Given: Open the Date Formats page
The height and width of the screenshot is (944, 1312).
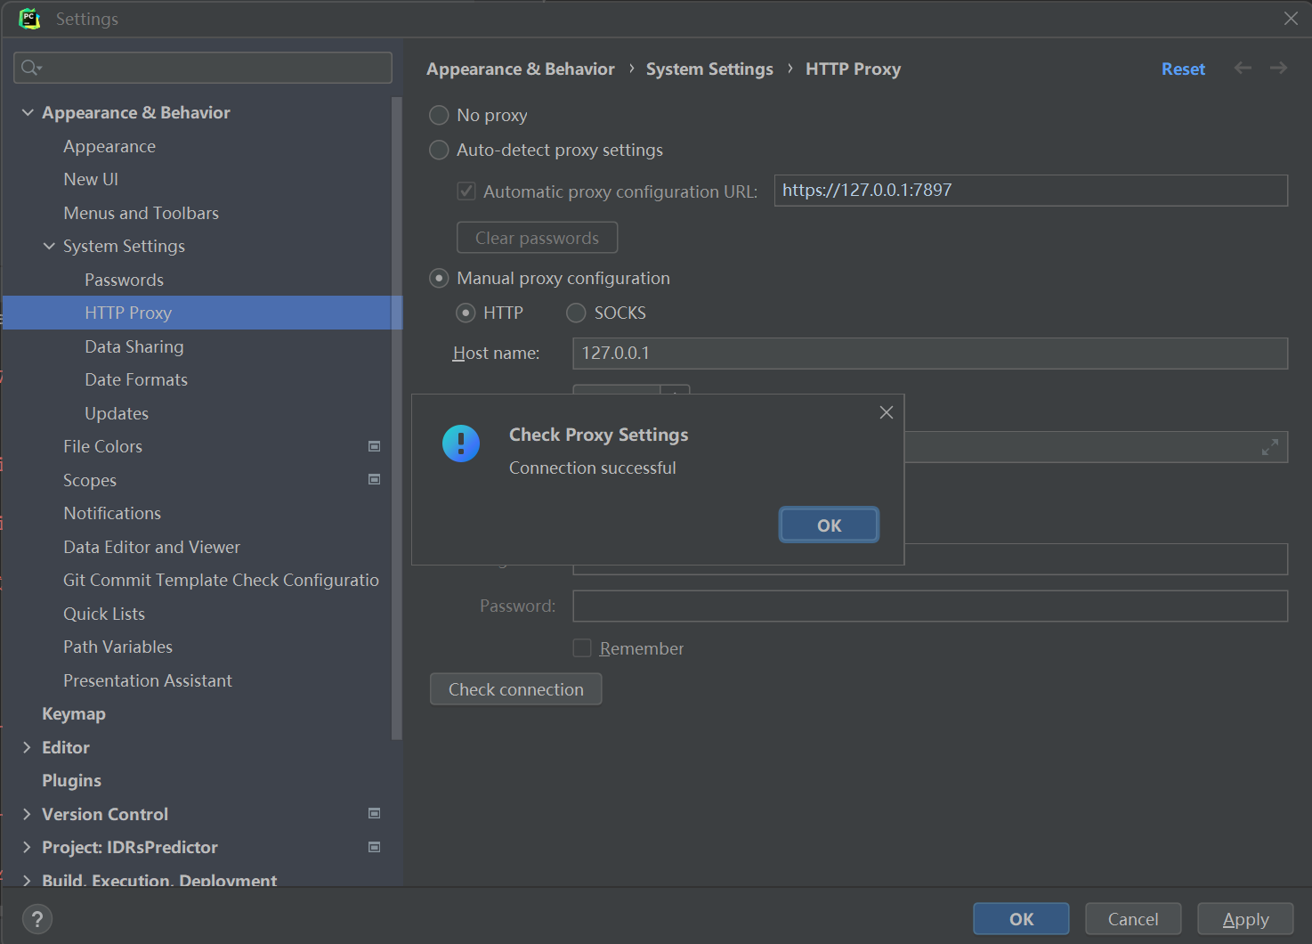Looking at the screenshot, I should [136, 379].
